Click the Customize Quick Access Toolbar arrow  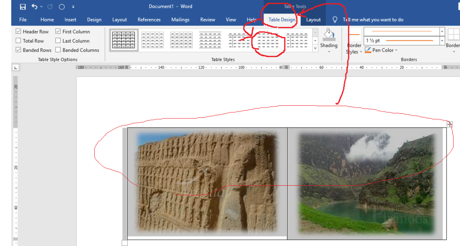(73, 7)
